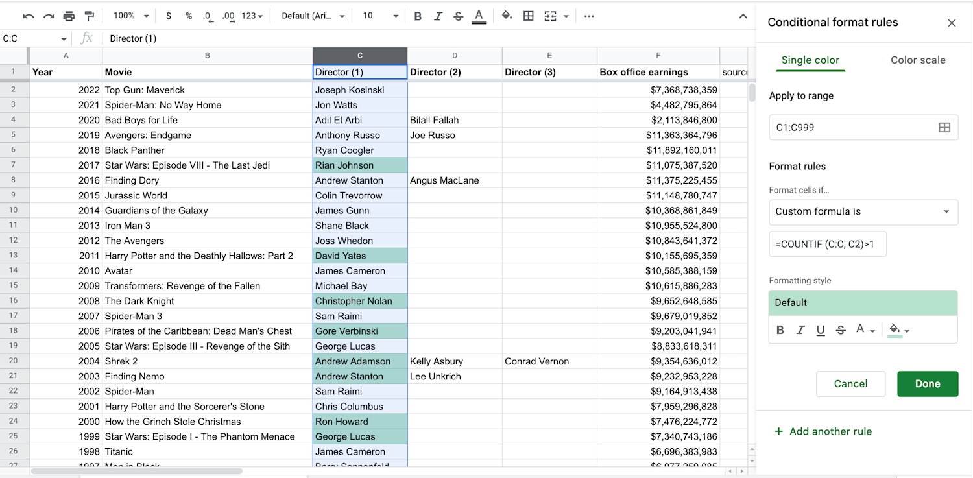Select column E header

pos(549,56)
